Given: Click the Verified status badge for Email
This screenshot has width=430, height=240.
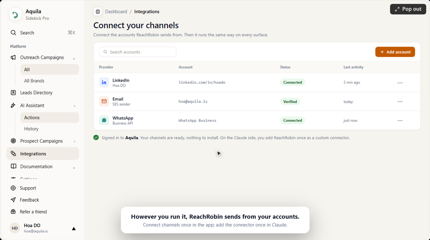Looking at the screenshot, I should click(x=290, y=101).
